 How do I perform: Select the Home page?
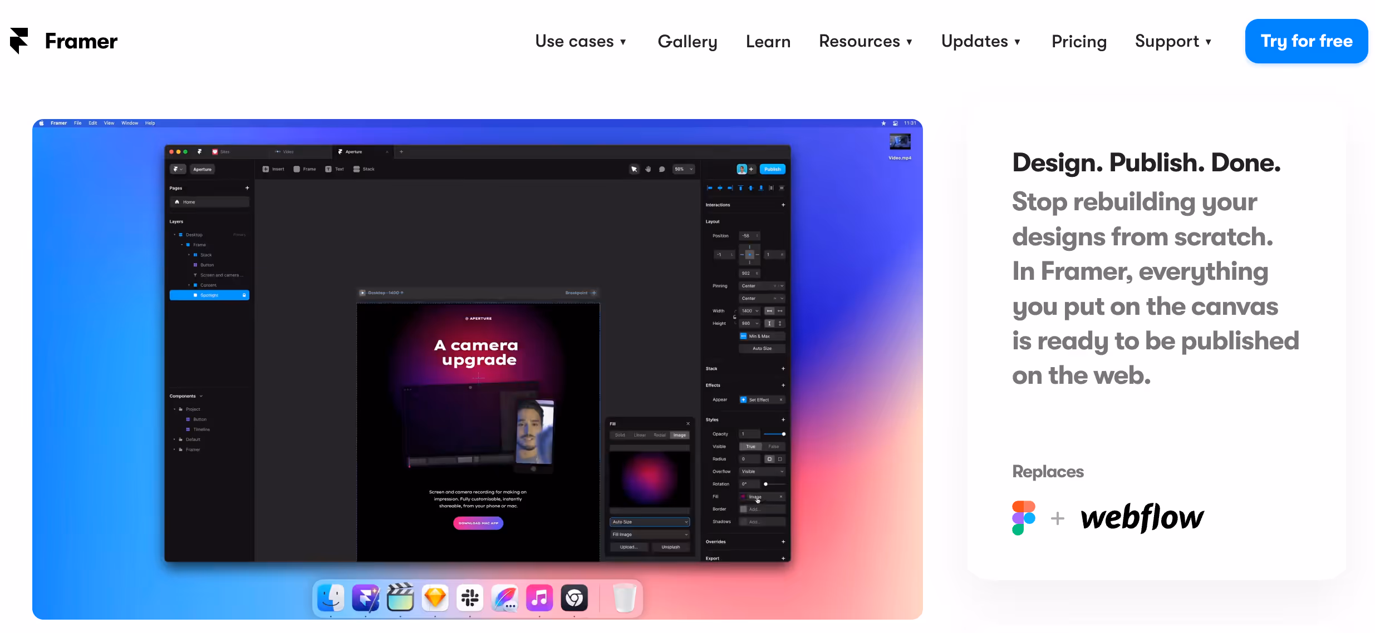point(209,202)
